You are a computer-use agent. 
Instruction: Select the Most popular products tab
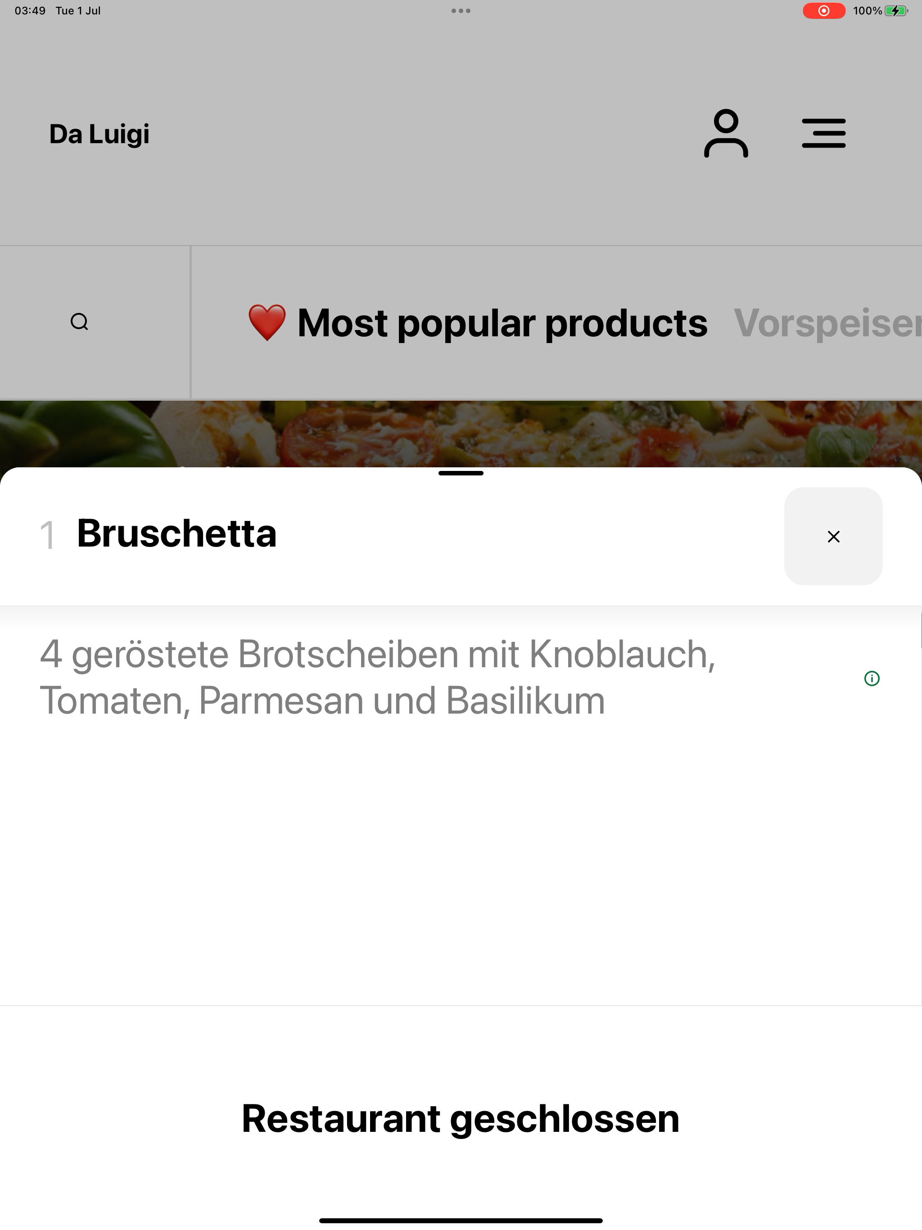477,322
